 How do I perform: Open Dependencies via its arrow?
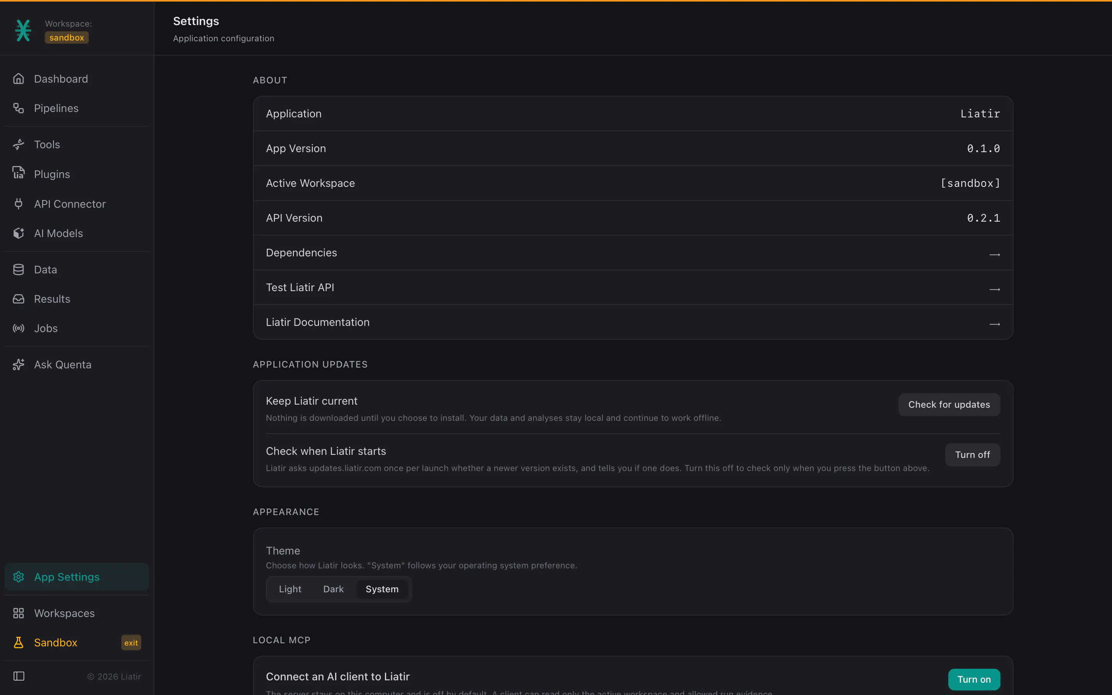(994, 255)
